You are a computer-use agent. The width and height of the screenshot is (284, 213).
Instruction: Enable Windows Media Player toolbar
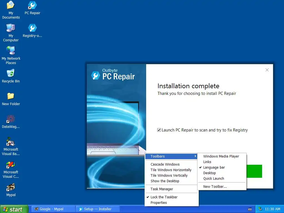click(x=222, y=156)
